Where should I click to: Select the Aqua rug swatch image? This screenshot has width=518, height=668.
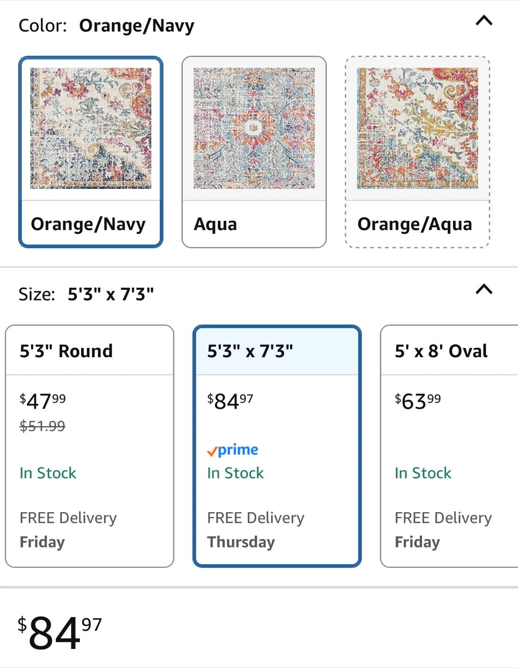[x=254, y=128]
